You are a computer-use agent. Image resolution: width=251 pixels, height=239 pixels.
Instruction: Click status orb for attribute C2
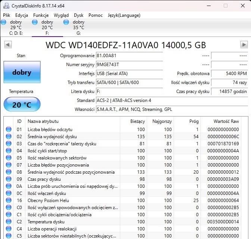pyautogui.click(x=9, y=221)
